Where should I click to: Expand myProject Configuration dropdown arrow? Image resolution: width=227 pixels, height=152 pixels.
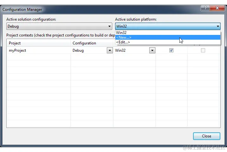click(x=110, y=50)
